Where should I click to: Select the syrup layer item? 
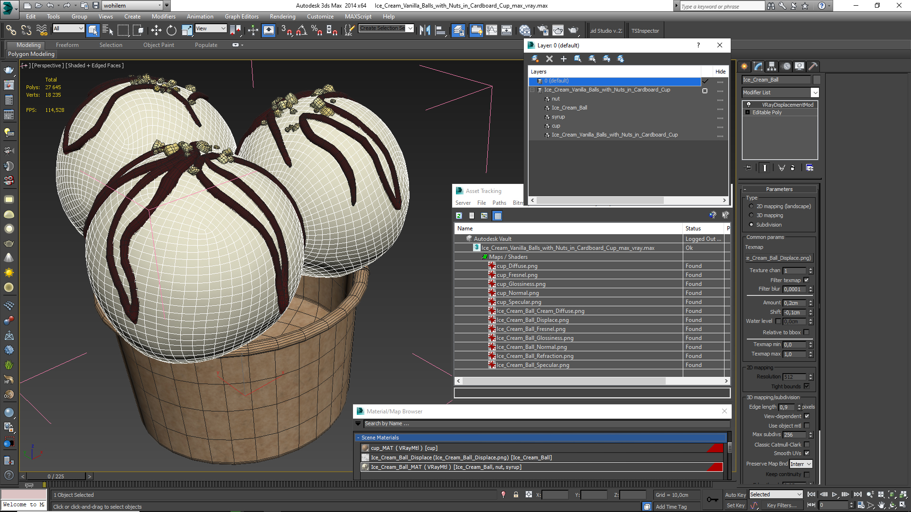click(558, 117)
